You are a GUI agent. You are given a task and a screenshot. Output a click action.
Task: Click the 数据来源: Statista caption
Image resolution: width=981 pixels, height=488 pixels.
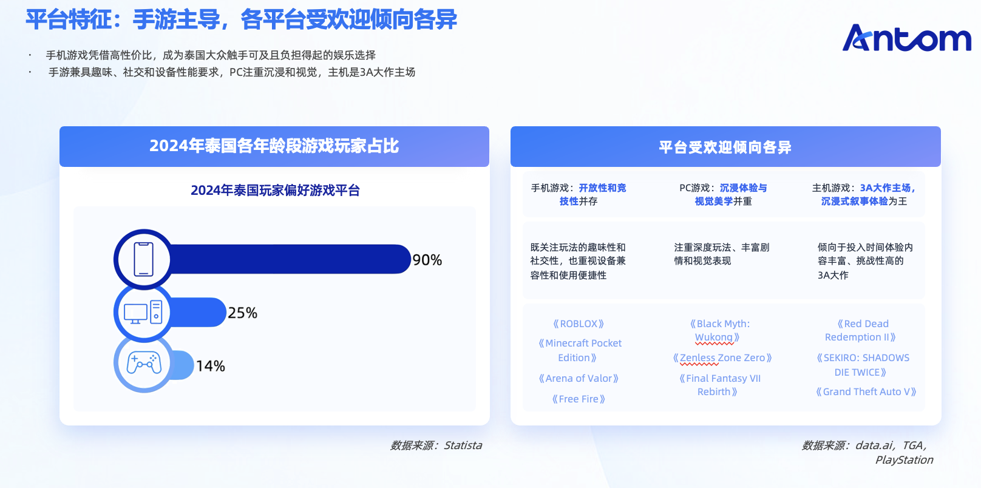point(436,445)
